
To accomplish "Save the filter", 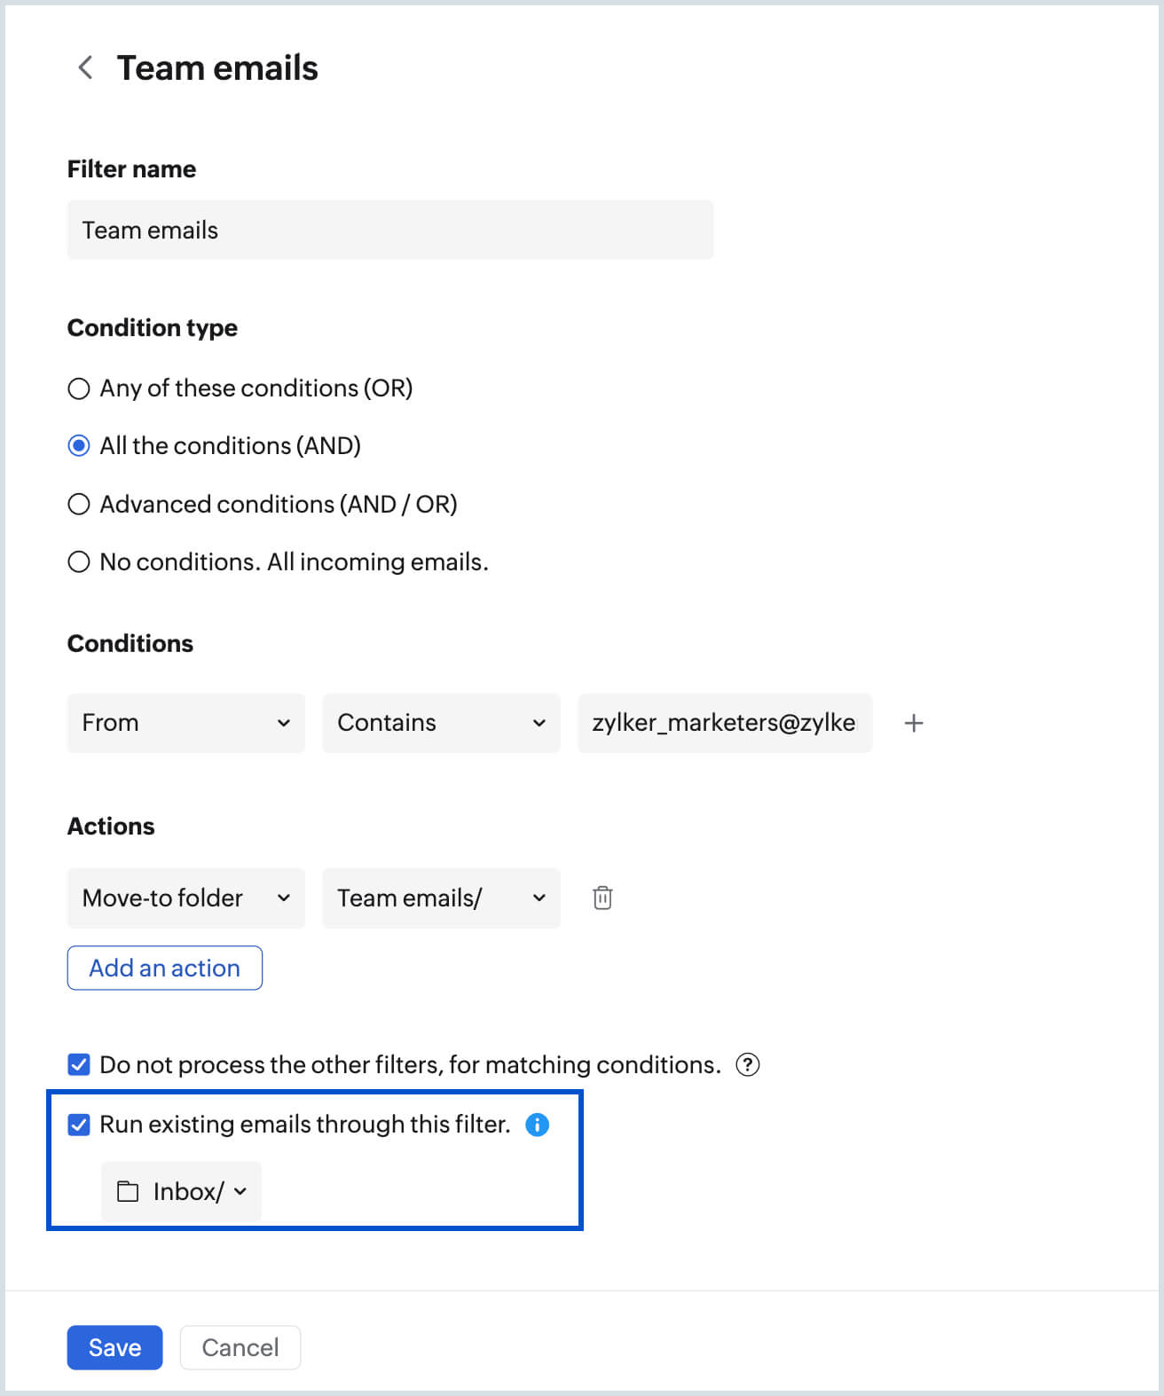I will 114,1347.
